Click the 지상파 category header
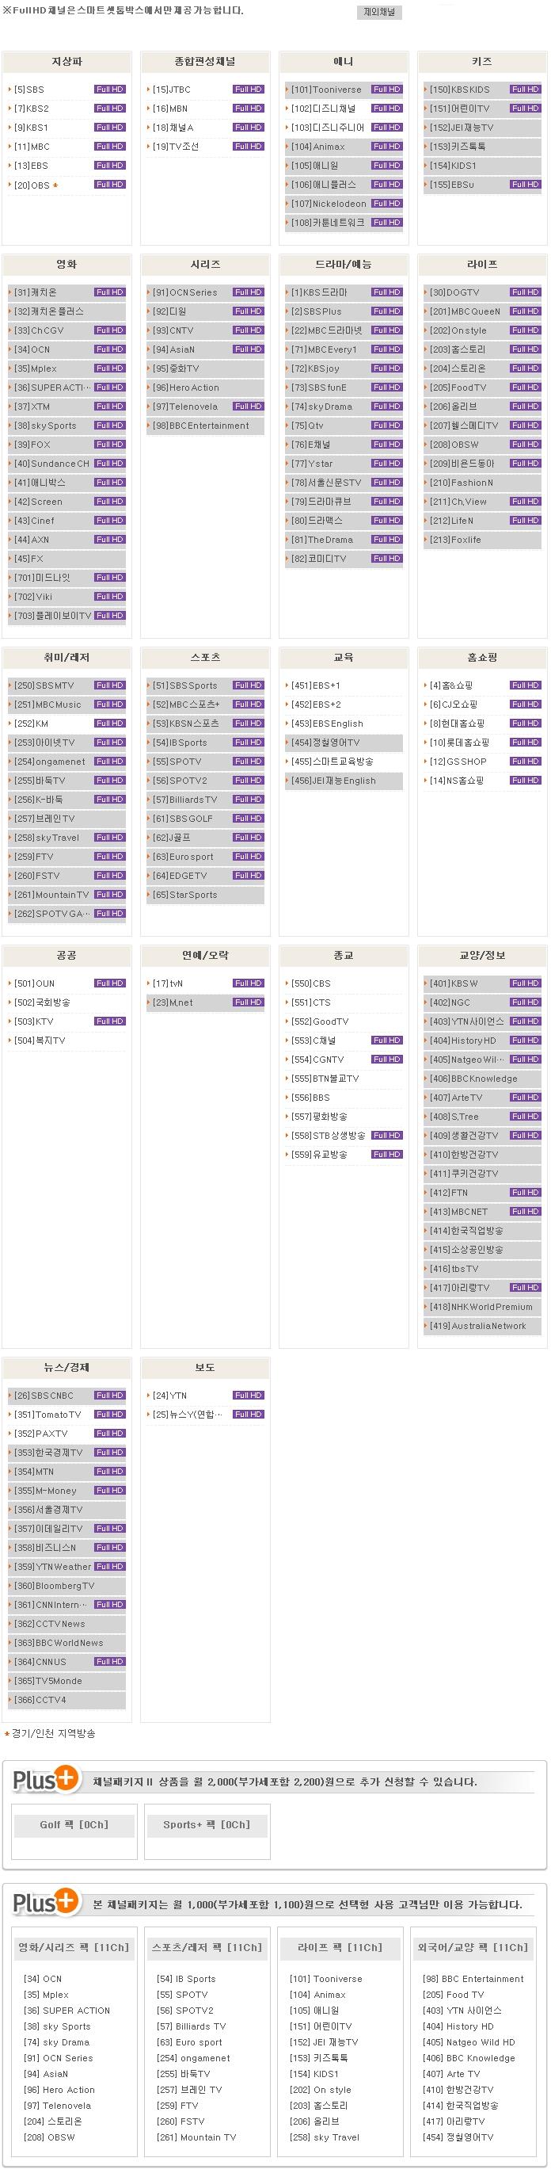The width and height of the screenshot is (551, 2173). tap(66, 62)
